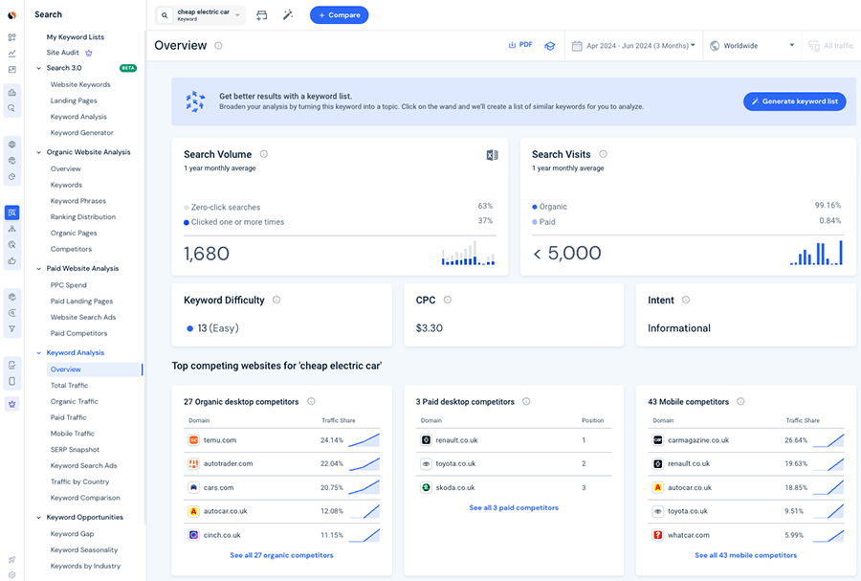The image size is (861, 581).
Task: Open the cheap electric car keyword dropdown
Action: click(201, 15)
